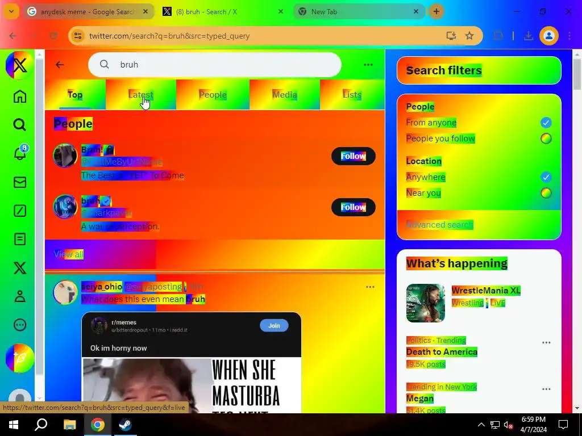Select People you follow radio option
The height and width of the screenshot is (436, 582).
click(x=546, y=139)
